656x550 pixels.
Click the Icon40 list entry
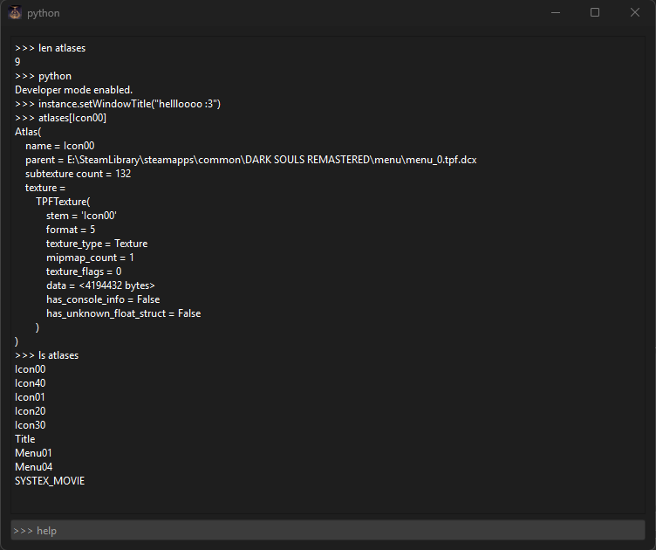pyautogui.click(x=31, y=383)
